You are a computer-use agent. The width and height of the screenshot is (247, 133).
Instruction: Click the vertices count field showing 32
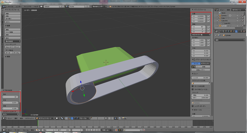coord(10,97)
